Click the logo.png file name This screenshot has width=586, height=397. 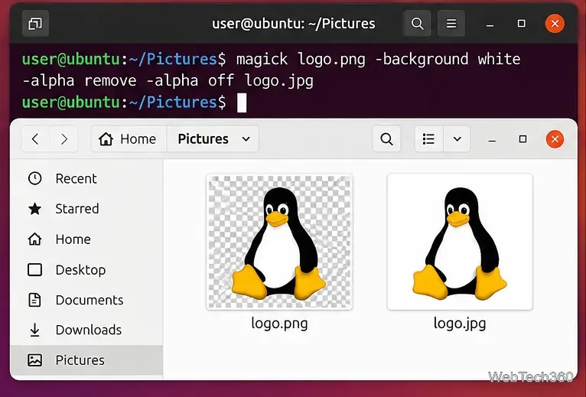279,324
